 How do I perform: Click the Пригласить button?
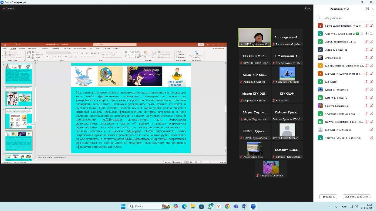point(328,197)
